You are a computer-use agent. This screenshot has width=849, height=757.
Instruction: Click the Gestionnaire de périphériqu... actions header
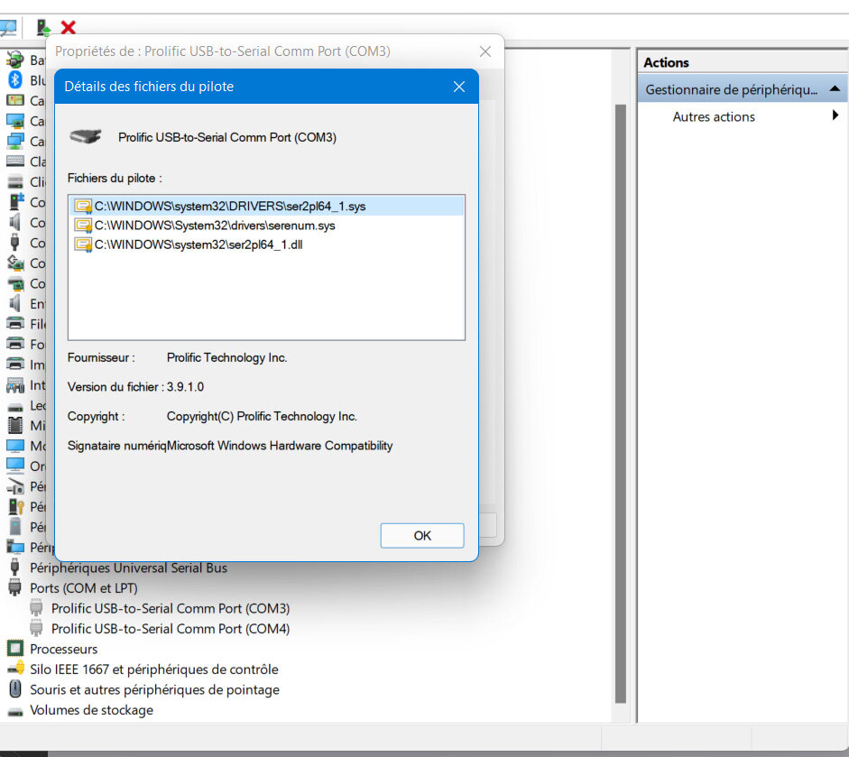click(743, 88)
